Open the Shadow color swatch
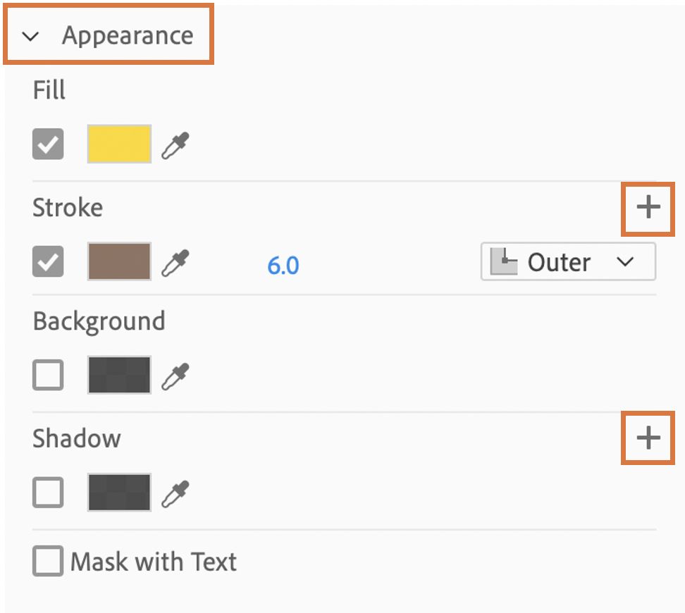Image resolution: width=685 pixels, height=613 pixels. pos(119,493)
